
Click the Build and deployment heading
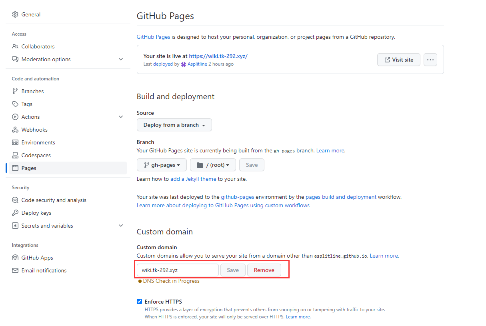click(176, 96)
